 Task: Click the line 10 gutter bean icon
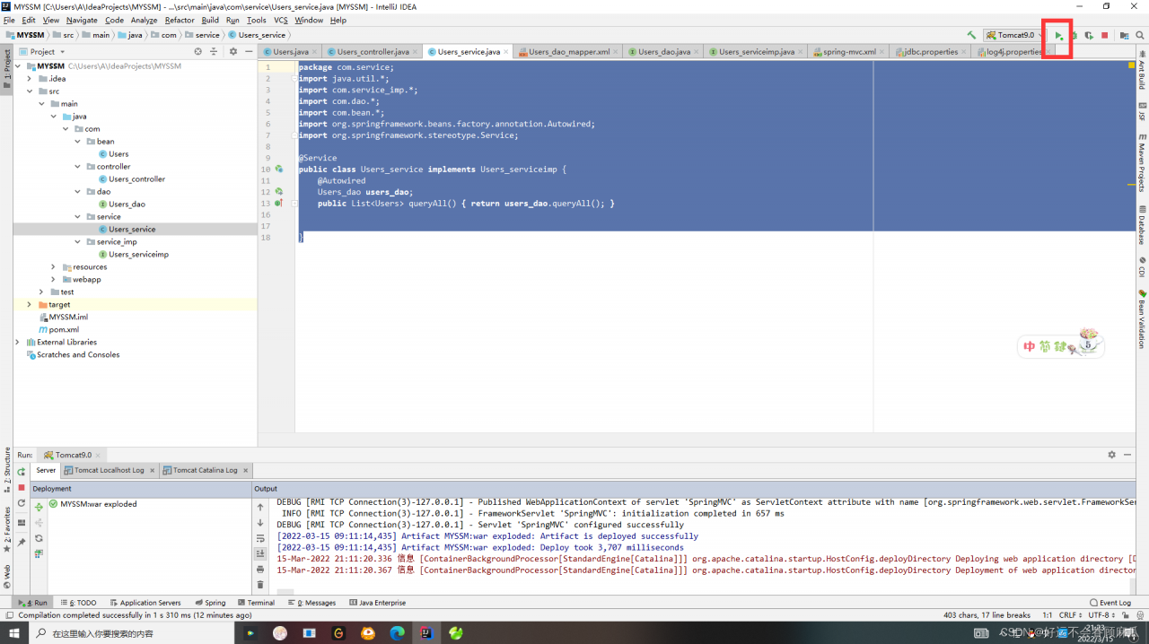(279, 169)
